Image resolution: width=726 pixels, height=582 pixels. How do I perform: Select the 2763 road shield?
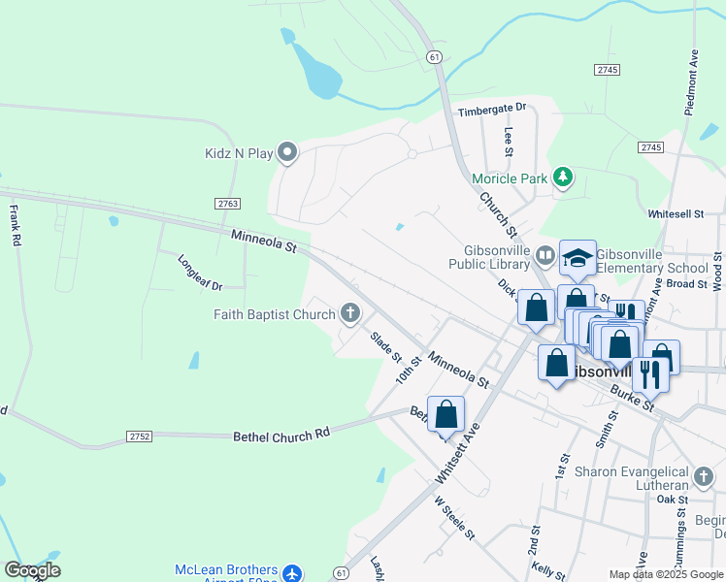click(227, 204)
